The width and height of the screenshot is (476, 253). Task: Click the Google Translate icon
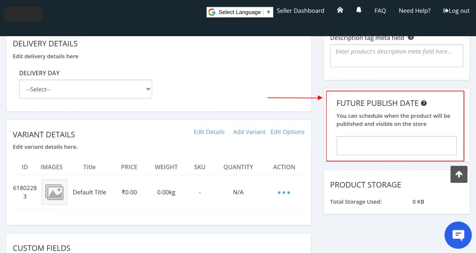tap(212, 12)
